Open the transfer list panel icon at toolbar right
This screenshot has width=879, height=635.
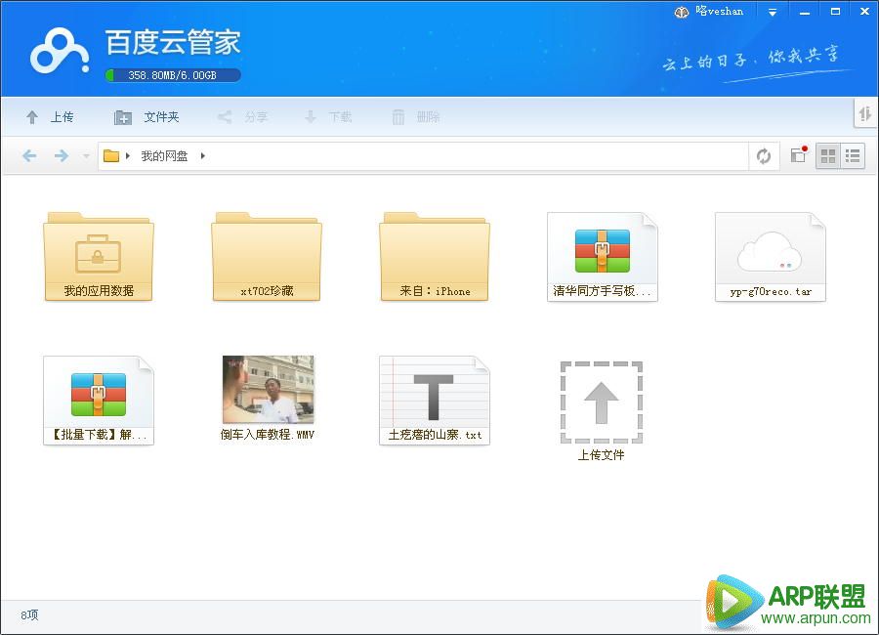coord(865,114)
